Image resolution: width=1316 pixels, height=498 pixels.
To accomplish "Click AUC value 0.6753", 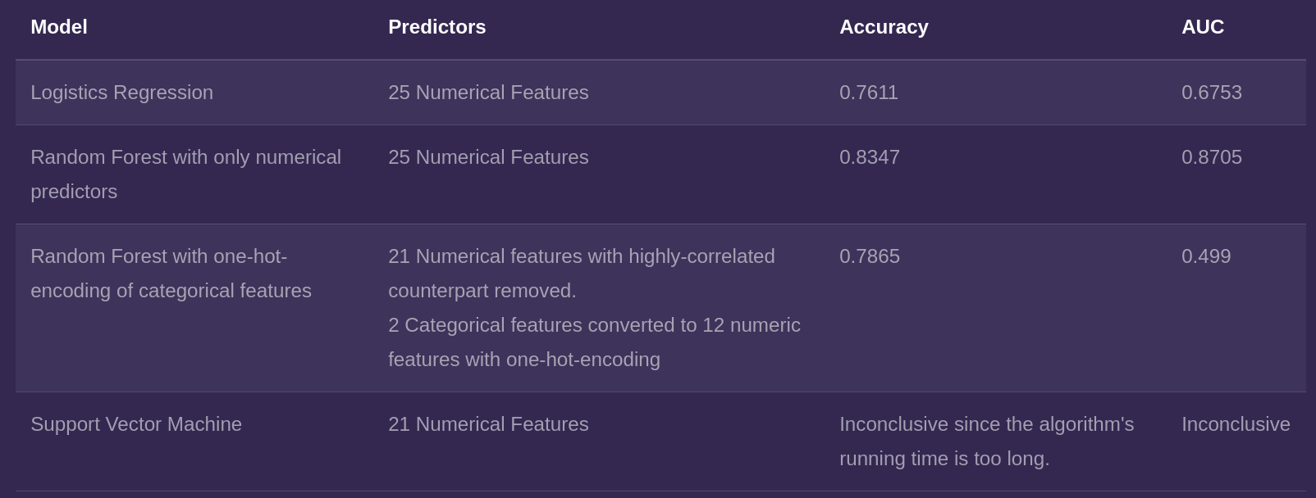I will tap(1212, 93).
